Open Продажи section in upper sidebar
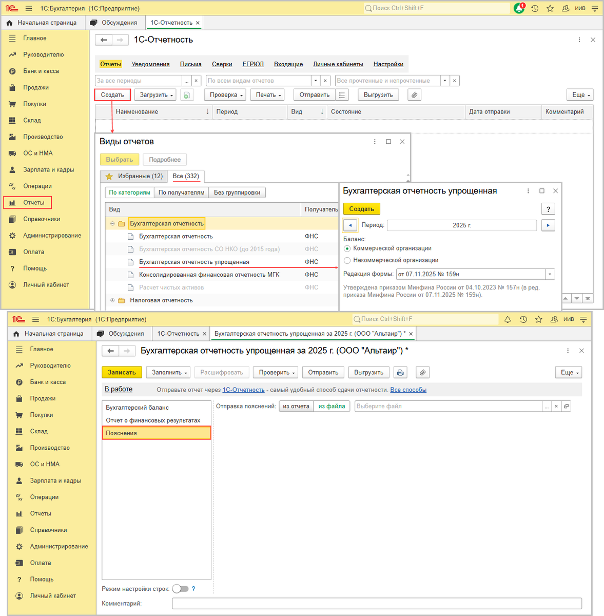This screenshot has width=604, height=616. [x=36, y=87]
